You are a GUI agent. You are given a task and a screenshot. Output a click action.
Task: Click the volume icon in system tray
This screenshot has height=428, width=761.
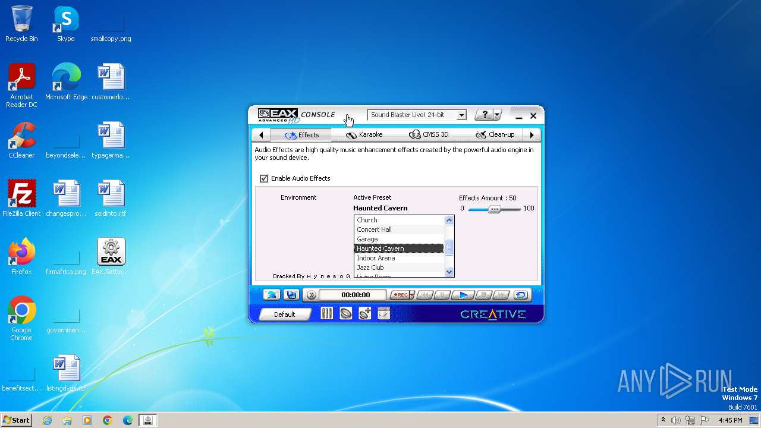[x=676, y=420]
